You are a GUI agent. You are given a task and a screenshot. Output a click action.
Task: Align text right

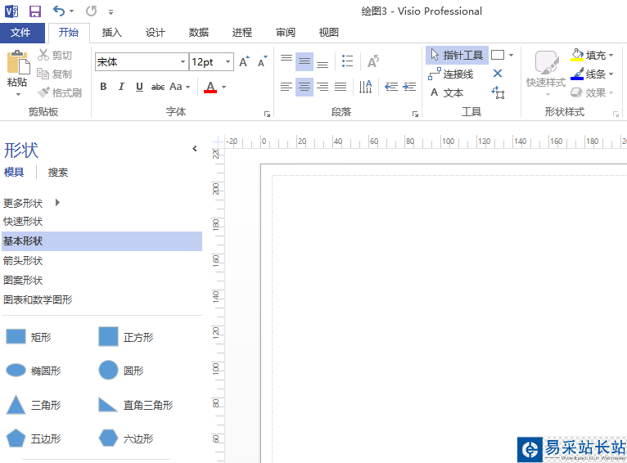(323, 87)
